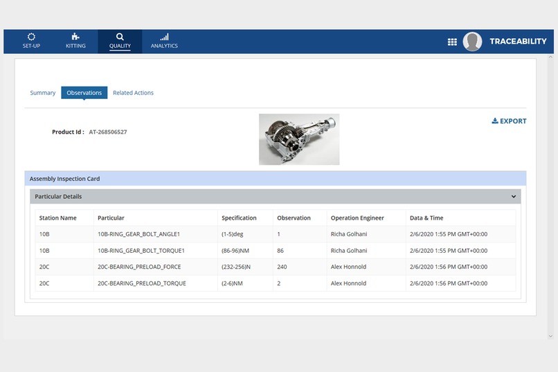The image size is (558, 372).
Task: Select product id AT-268506527
Action: [108, 132]
